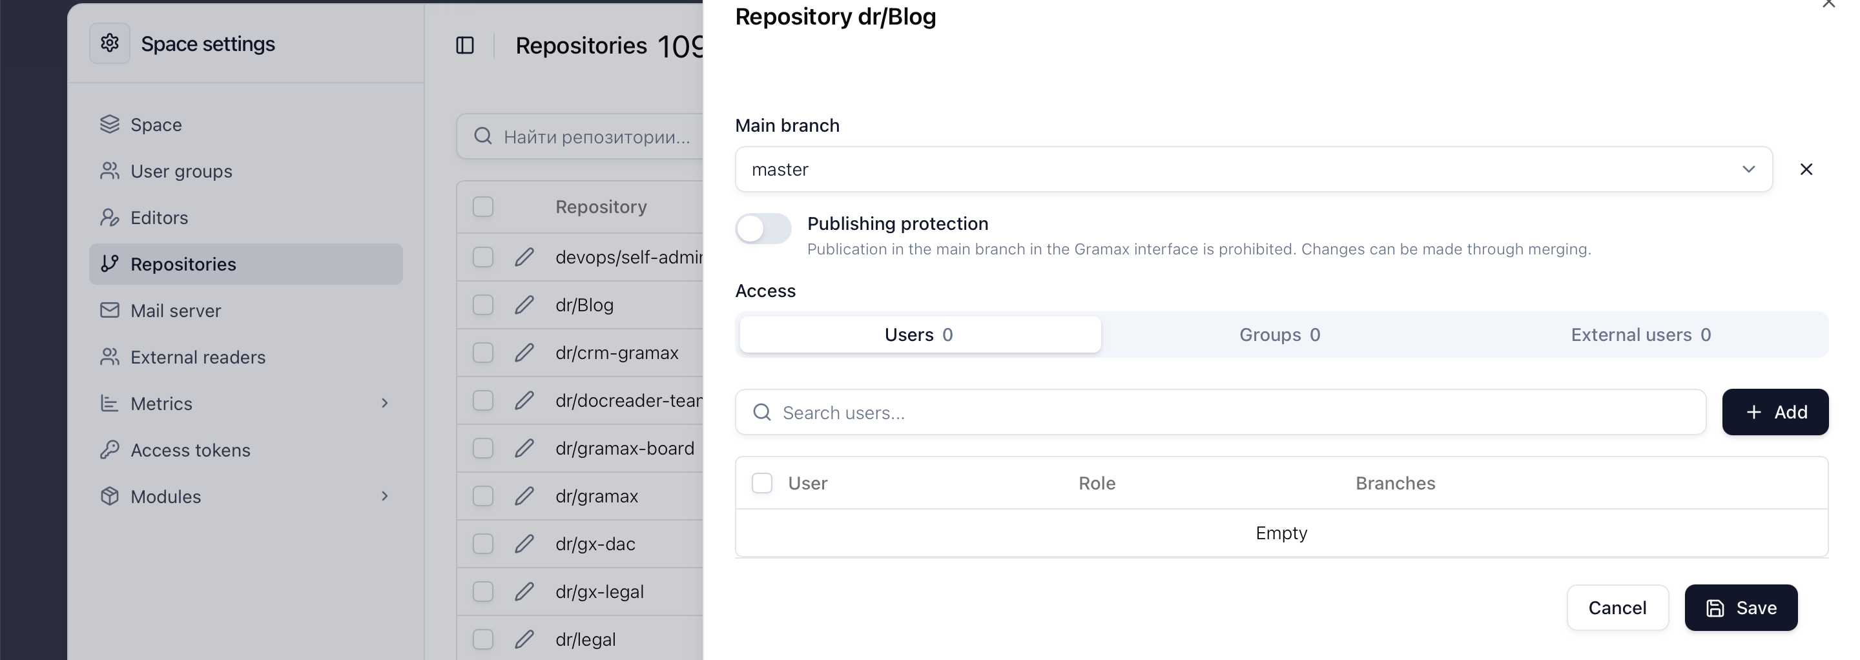The height and width of the screenshot is (660, 1860).
Task: Expand the Modules submenu chevron
Action: coord(385,496)
